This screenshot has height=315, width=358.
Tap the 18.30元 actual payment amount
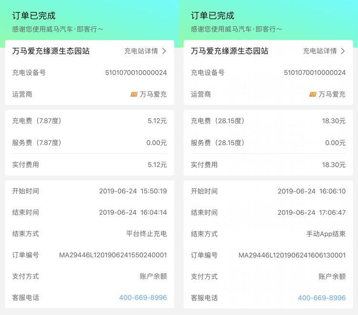[x=334, y=165]
